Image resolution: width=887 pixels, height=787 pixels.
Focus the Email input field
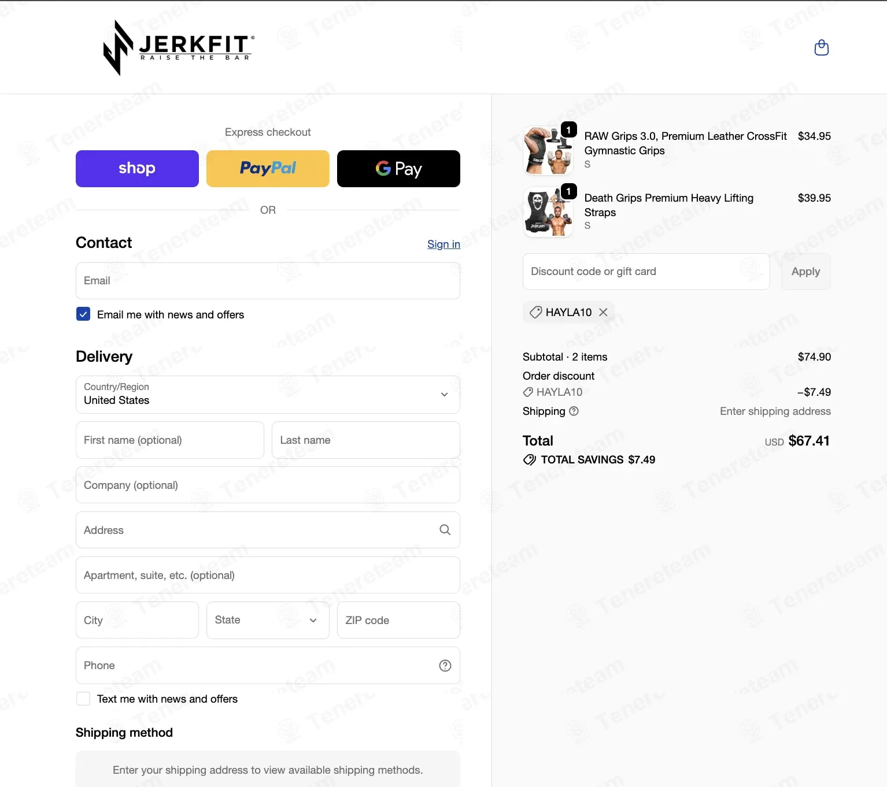click(268, 281)
